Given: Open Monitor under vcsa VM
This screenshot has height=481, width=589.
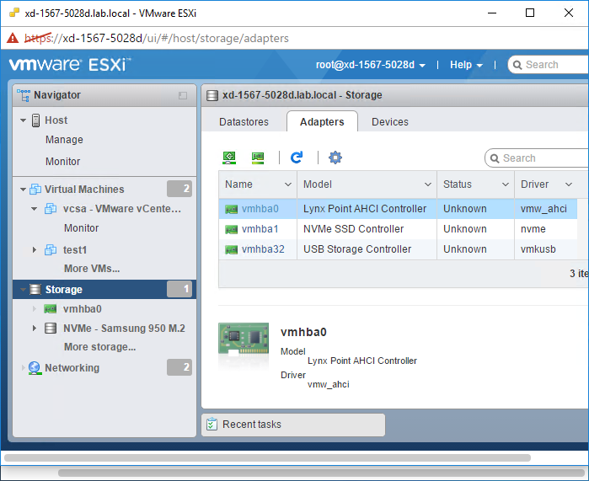Looking at the screenshot, I should tap(82, 228).
